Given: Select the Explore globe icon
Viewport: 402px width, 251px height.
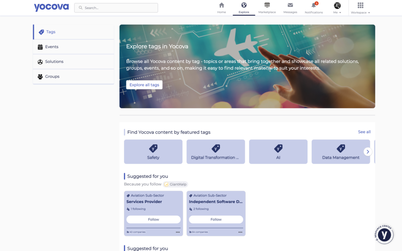Looking at the screenshot, I should click(244, 5).
